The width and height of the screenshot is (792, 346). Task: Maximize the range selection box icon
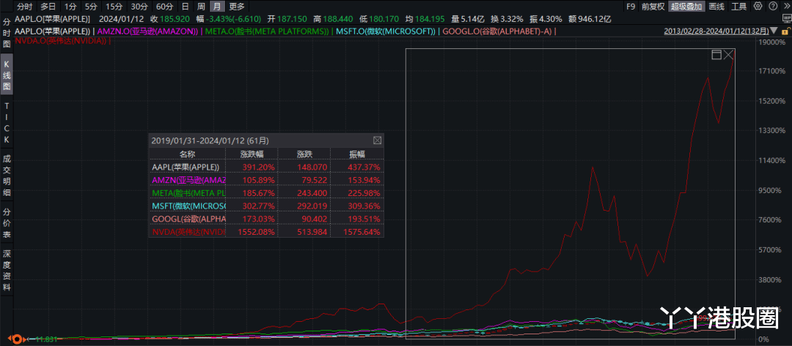[x=716, y=54]
